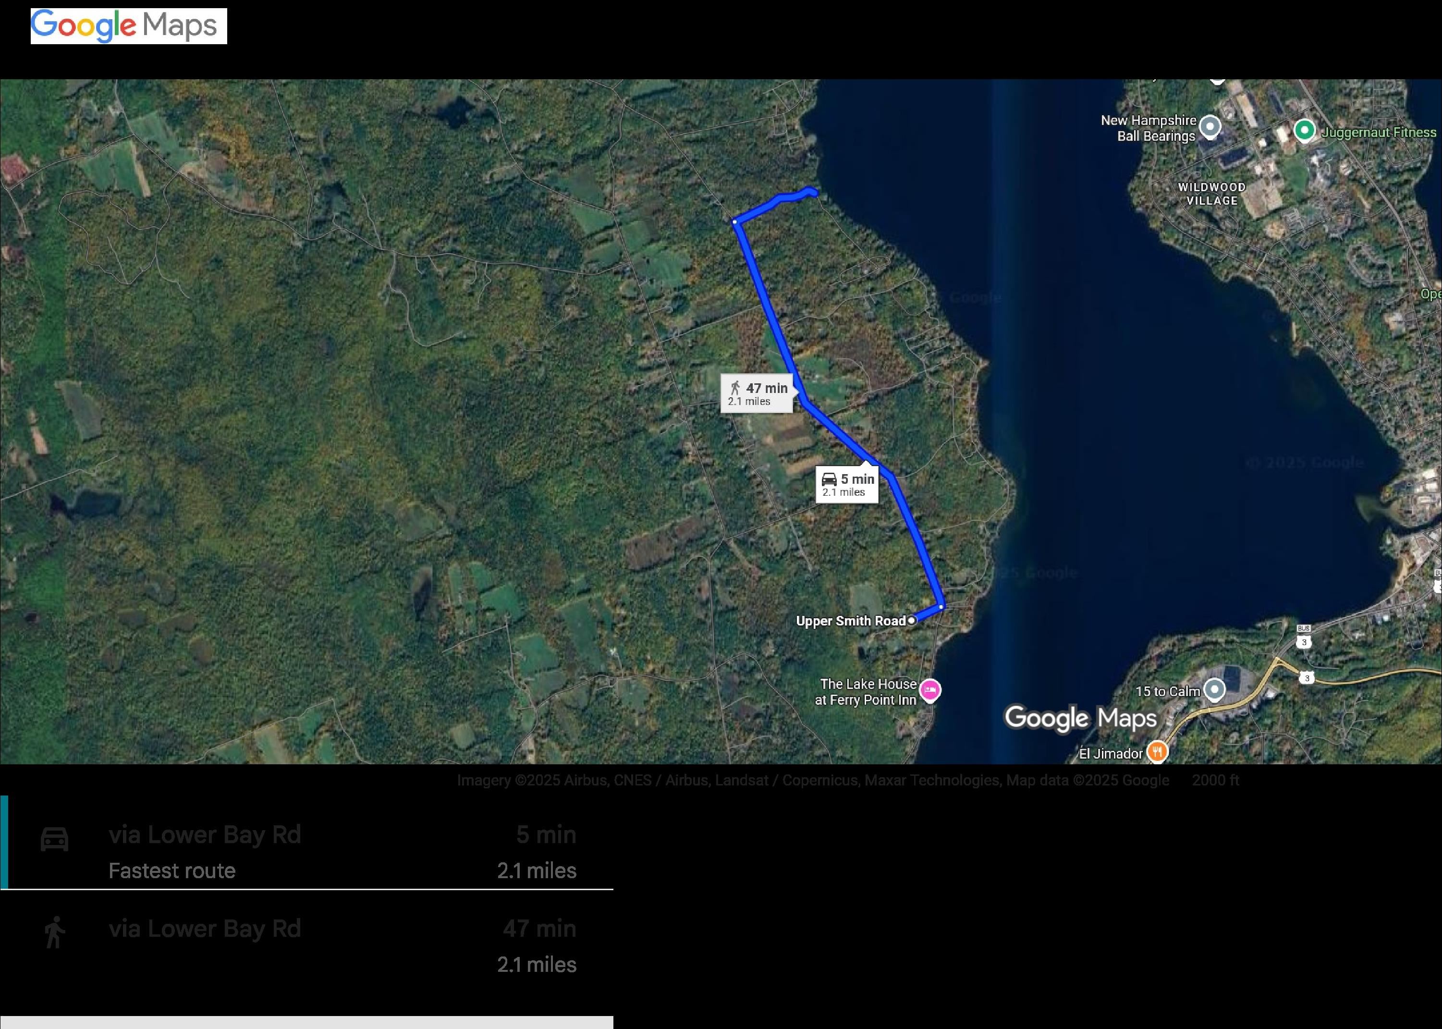
Task: Click the US Route 3 shield marker
Action: (1307, 678)
